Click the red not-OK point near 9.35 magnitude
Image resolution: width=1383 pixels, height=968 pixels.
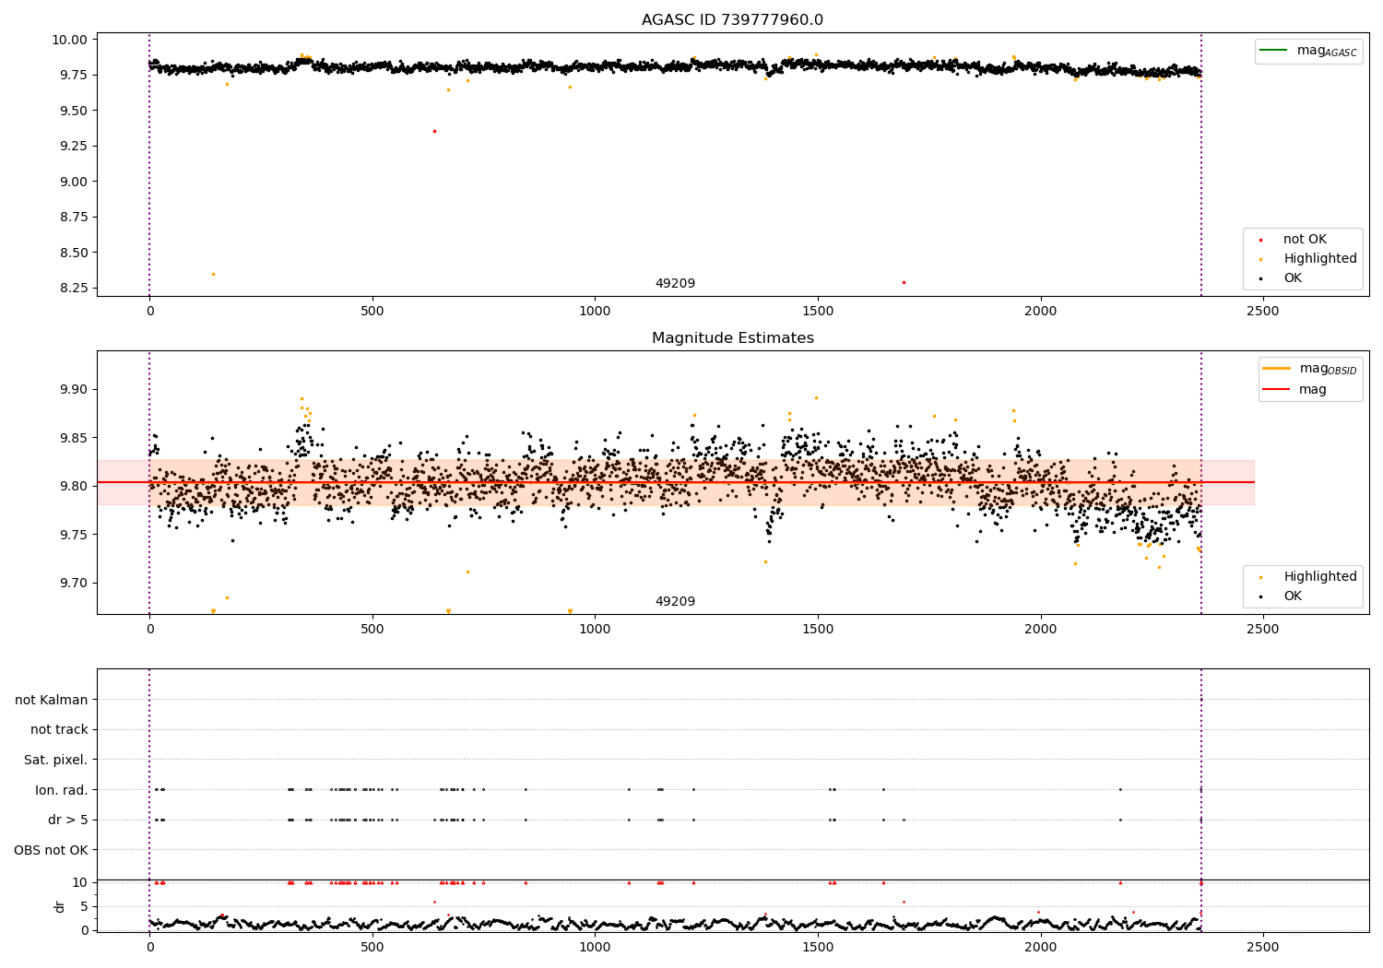pos(434,131)
